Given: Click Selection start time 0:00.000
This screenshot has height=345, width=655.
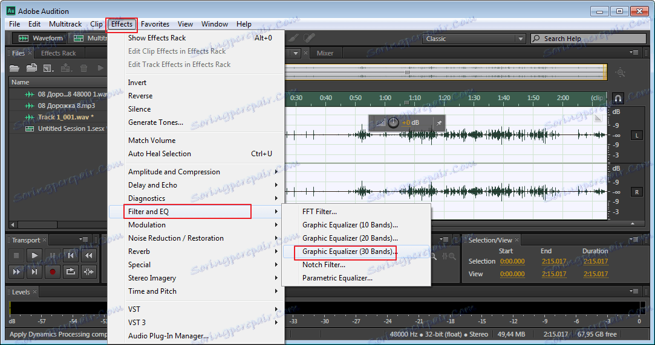Looking at the screenshot, I should point(512,262).
